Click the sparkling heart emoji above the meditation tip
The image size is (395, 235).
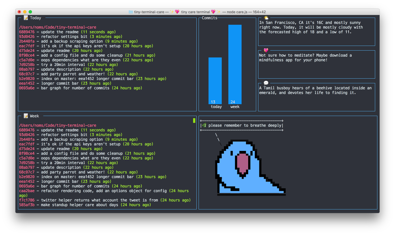point(266,50)
